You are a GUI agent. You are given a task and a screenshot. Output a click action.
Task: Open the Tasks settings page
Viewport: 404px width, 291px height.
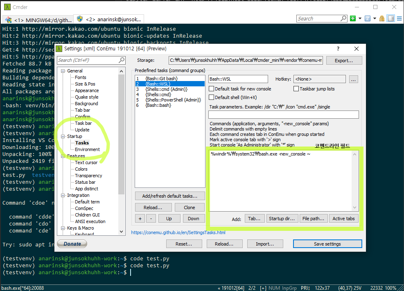[82, 143]
